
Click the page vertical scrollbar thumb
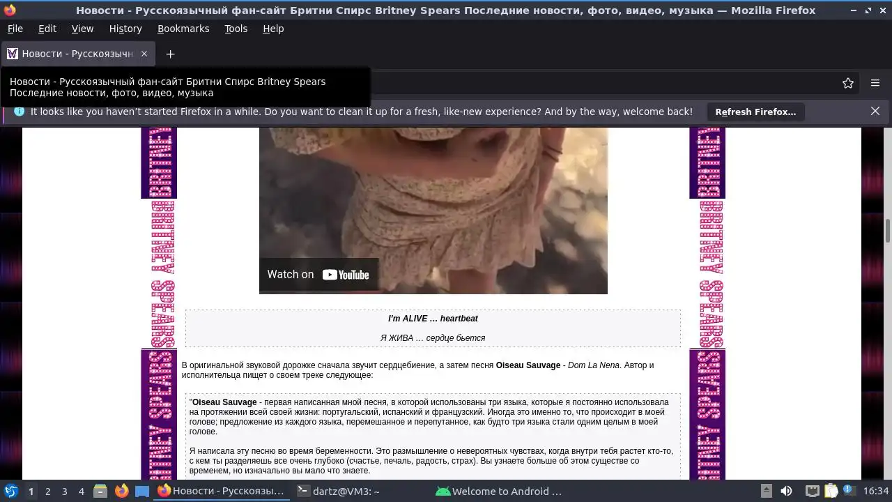pyautogui.click(x=888, y=231)
